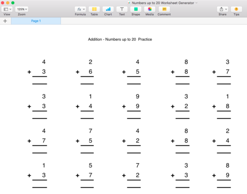The height and width of the screenshot is (194, 247).
Task: Open the Share menu
Action: tap(222, 9)
